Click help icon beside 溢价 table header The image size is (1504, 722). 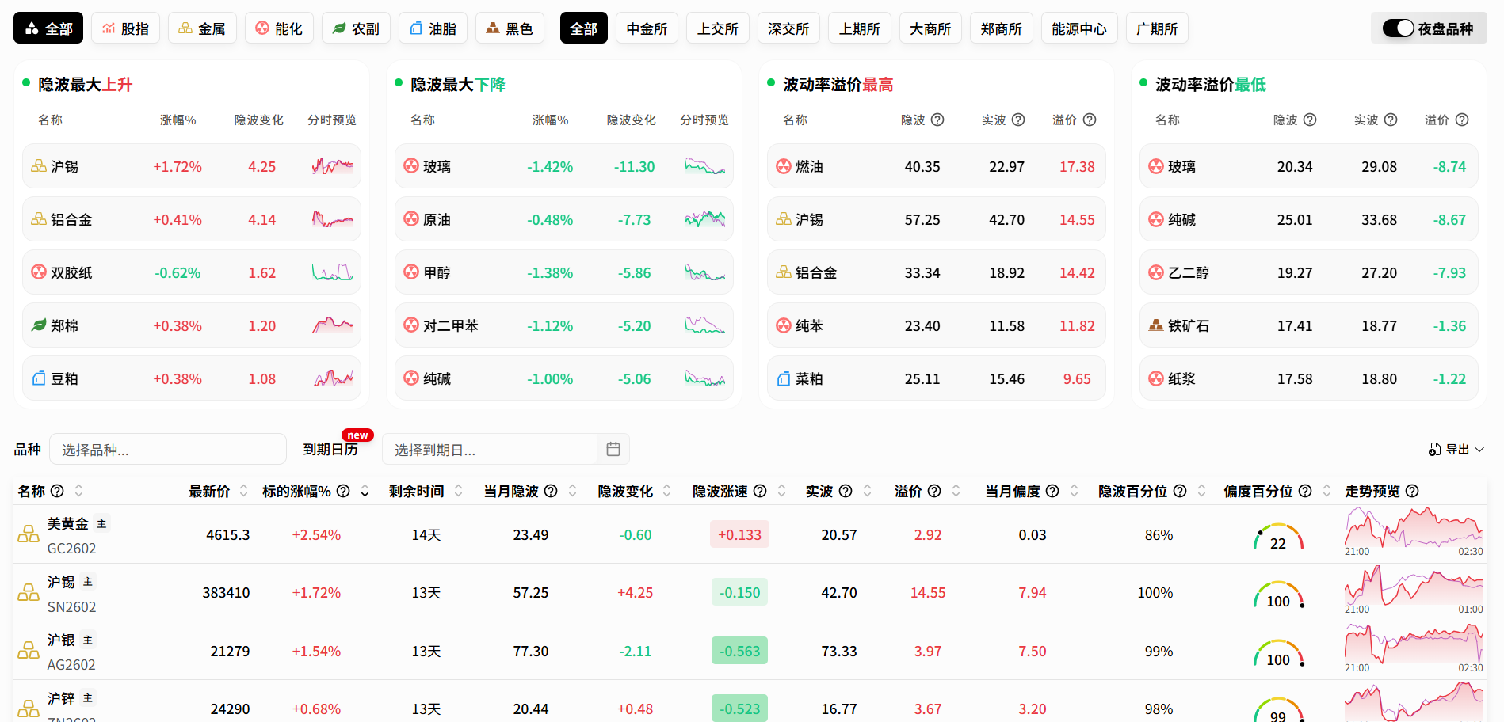934,491
